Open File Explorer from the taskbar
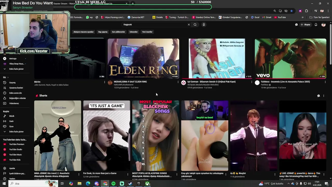332x187 pixels. [79, 184]
